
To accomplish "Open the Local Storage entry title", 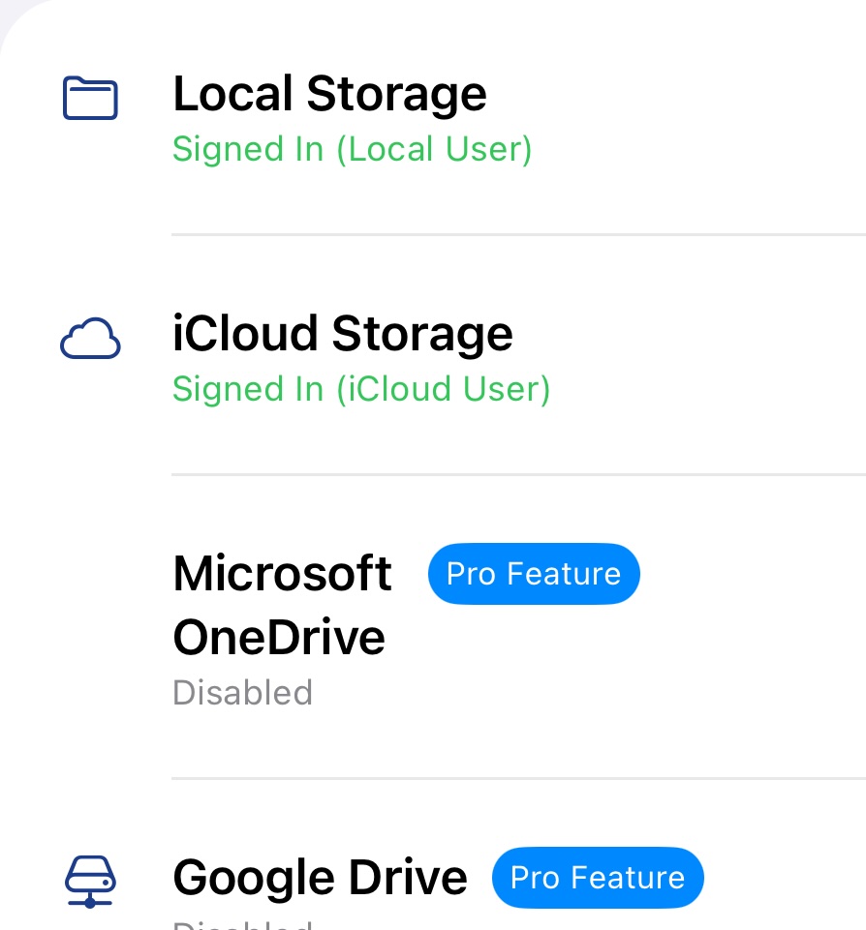I will (x=329, y=94).
